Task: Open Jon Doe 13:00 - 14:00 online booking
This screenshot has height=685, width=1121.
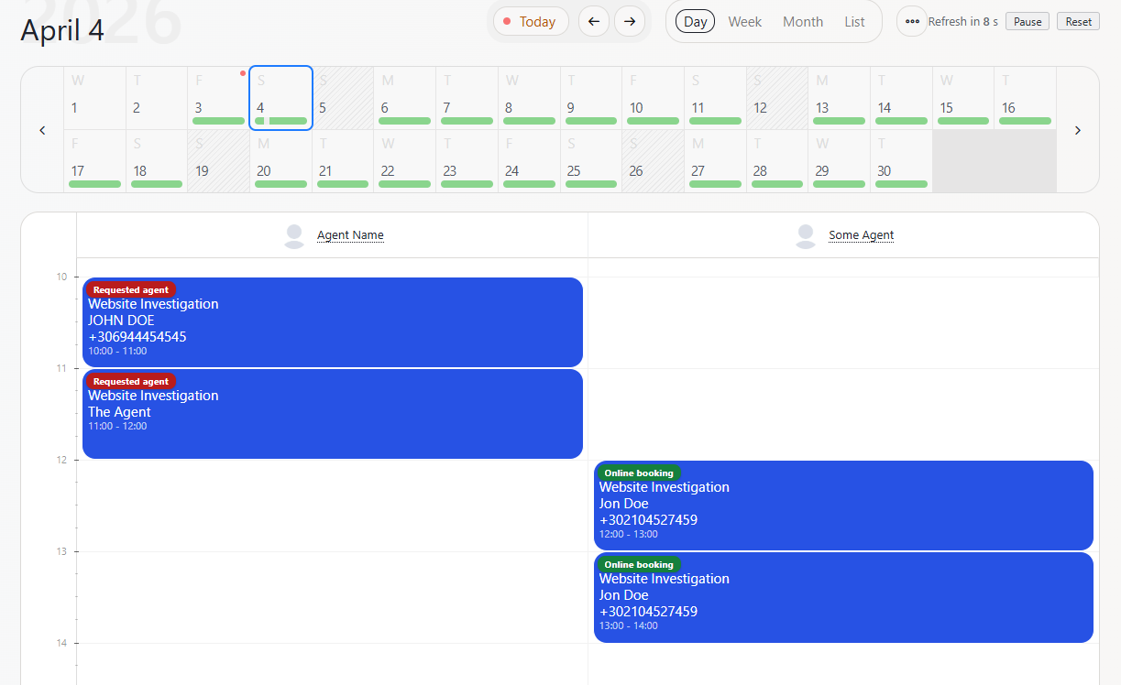Action: tap(843, 597)
